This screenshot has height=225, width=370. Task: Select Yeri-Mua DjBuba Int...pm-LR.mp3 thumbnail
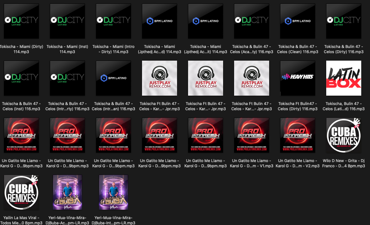coord(113,192)
